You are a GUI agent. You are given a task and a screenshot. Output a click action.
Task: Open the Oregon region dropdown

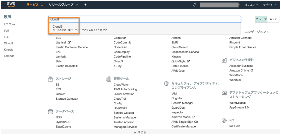[251, 5]
